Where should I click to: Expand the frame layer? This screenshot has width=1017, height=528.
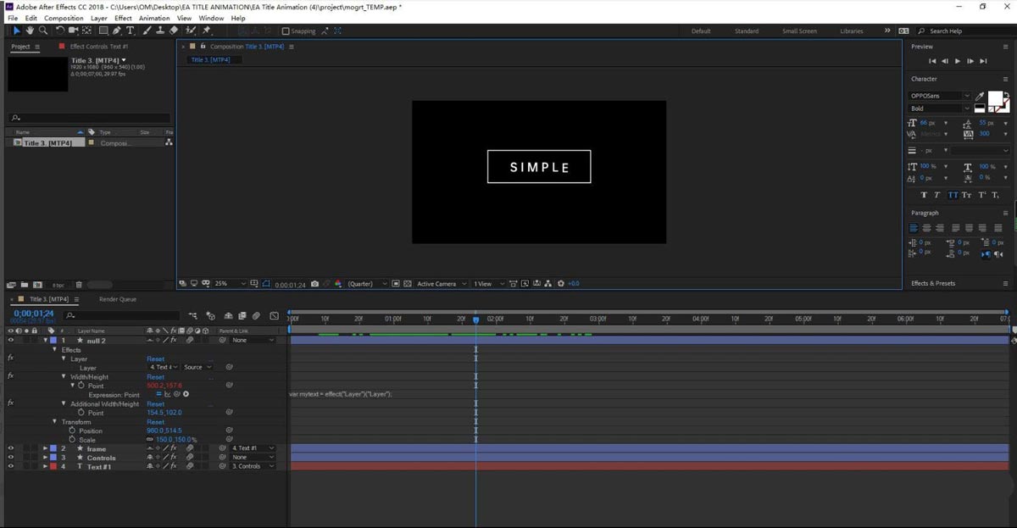46,448
